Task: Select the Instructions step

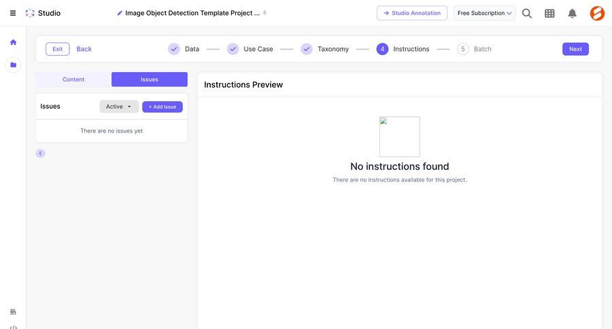Action: click(x=403, y=49)
